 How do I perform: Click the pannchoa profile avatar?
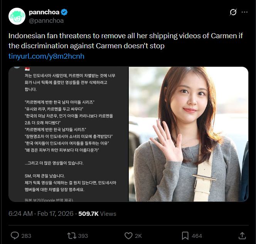click(x=17, y=16)
